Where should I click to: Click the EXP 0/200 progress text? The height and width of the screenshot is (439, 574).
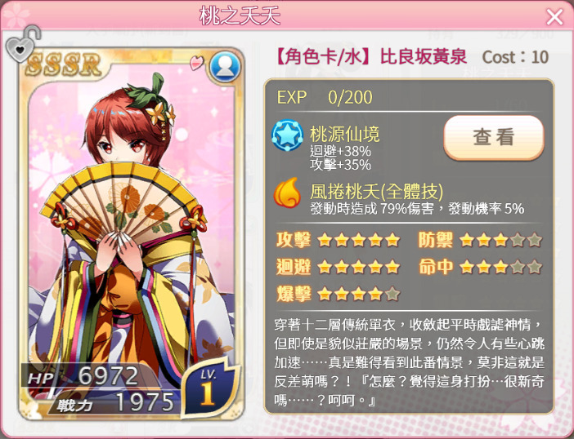(325, 97)
